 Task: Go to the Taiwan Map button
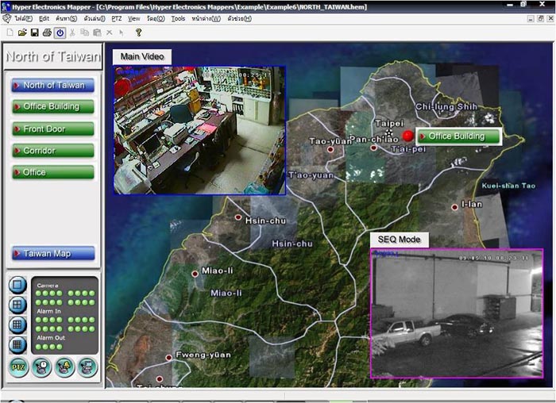53,254
